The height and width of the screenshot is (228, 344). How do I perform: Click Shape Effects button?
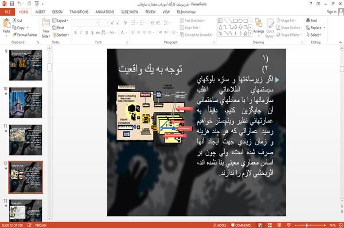tap(289, 35)
